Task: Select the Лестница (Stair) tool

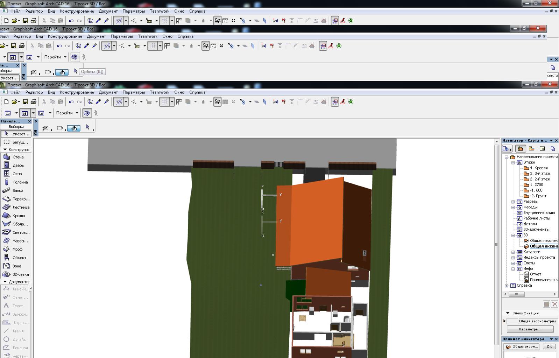Action: click(16, 208)
